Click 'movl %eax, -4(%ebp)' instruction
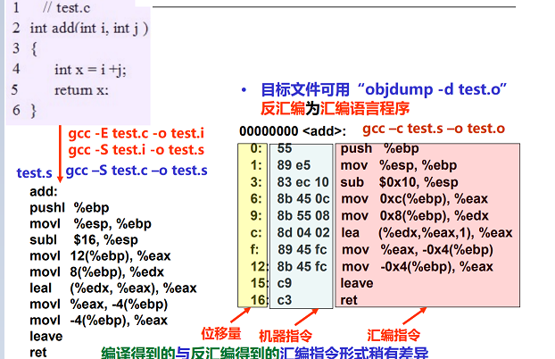The height and width of the screenshot is (359, 555). pos(99,304)
